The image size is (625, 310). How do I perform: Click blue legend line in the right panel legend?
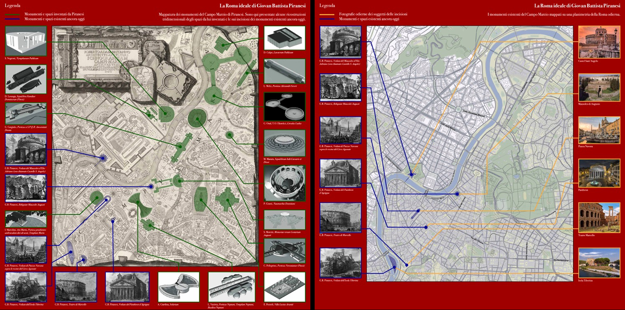pos(327,19)
